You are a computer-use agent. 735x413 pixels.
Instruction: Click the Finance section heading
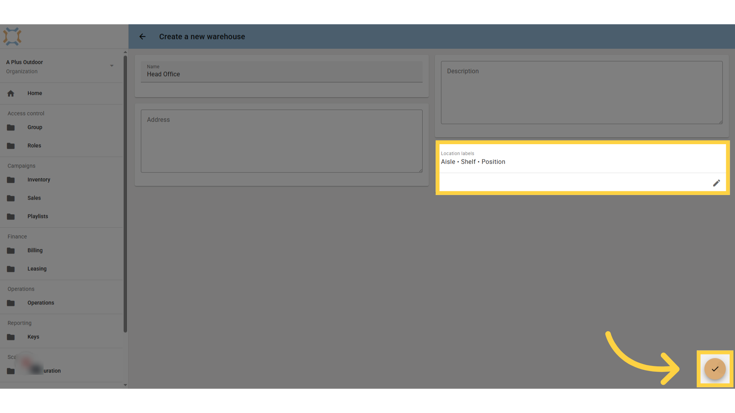click(x=17, y=237)
